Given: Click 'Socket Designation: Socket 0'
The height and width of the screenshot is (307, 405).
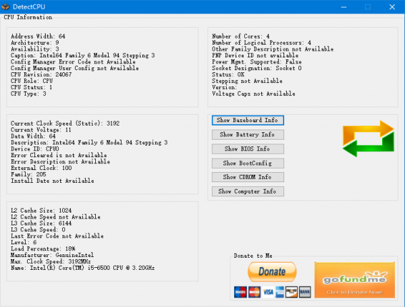Looking at the screenshot, I should 256,68.
